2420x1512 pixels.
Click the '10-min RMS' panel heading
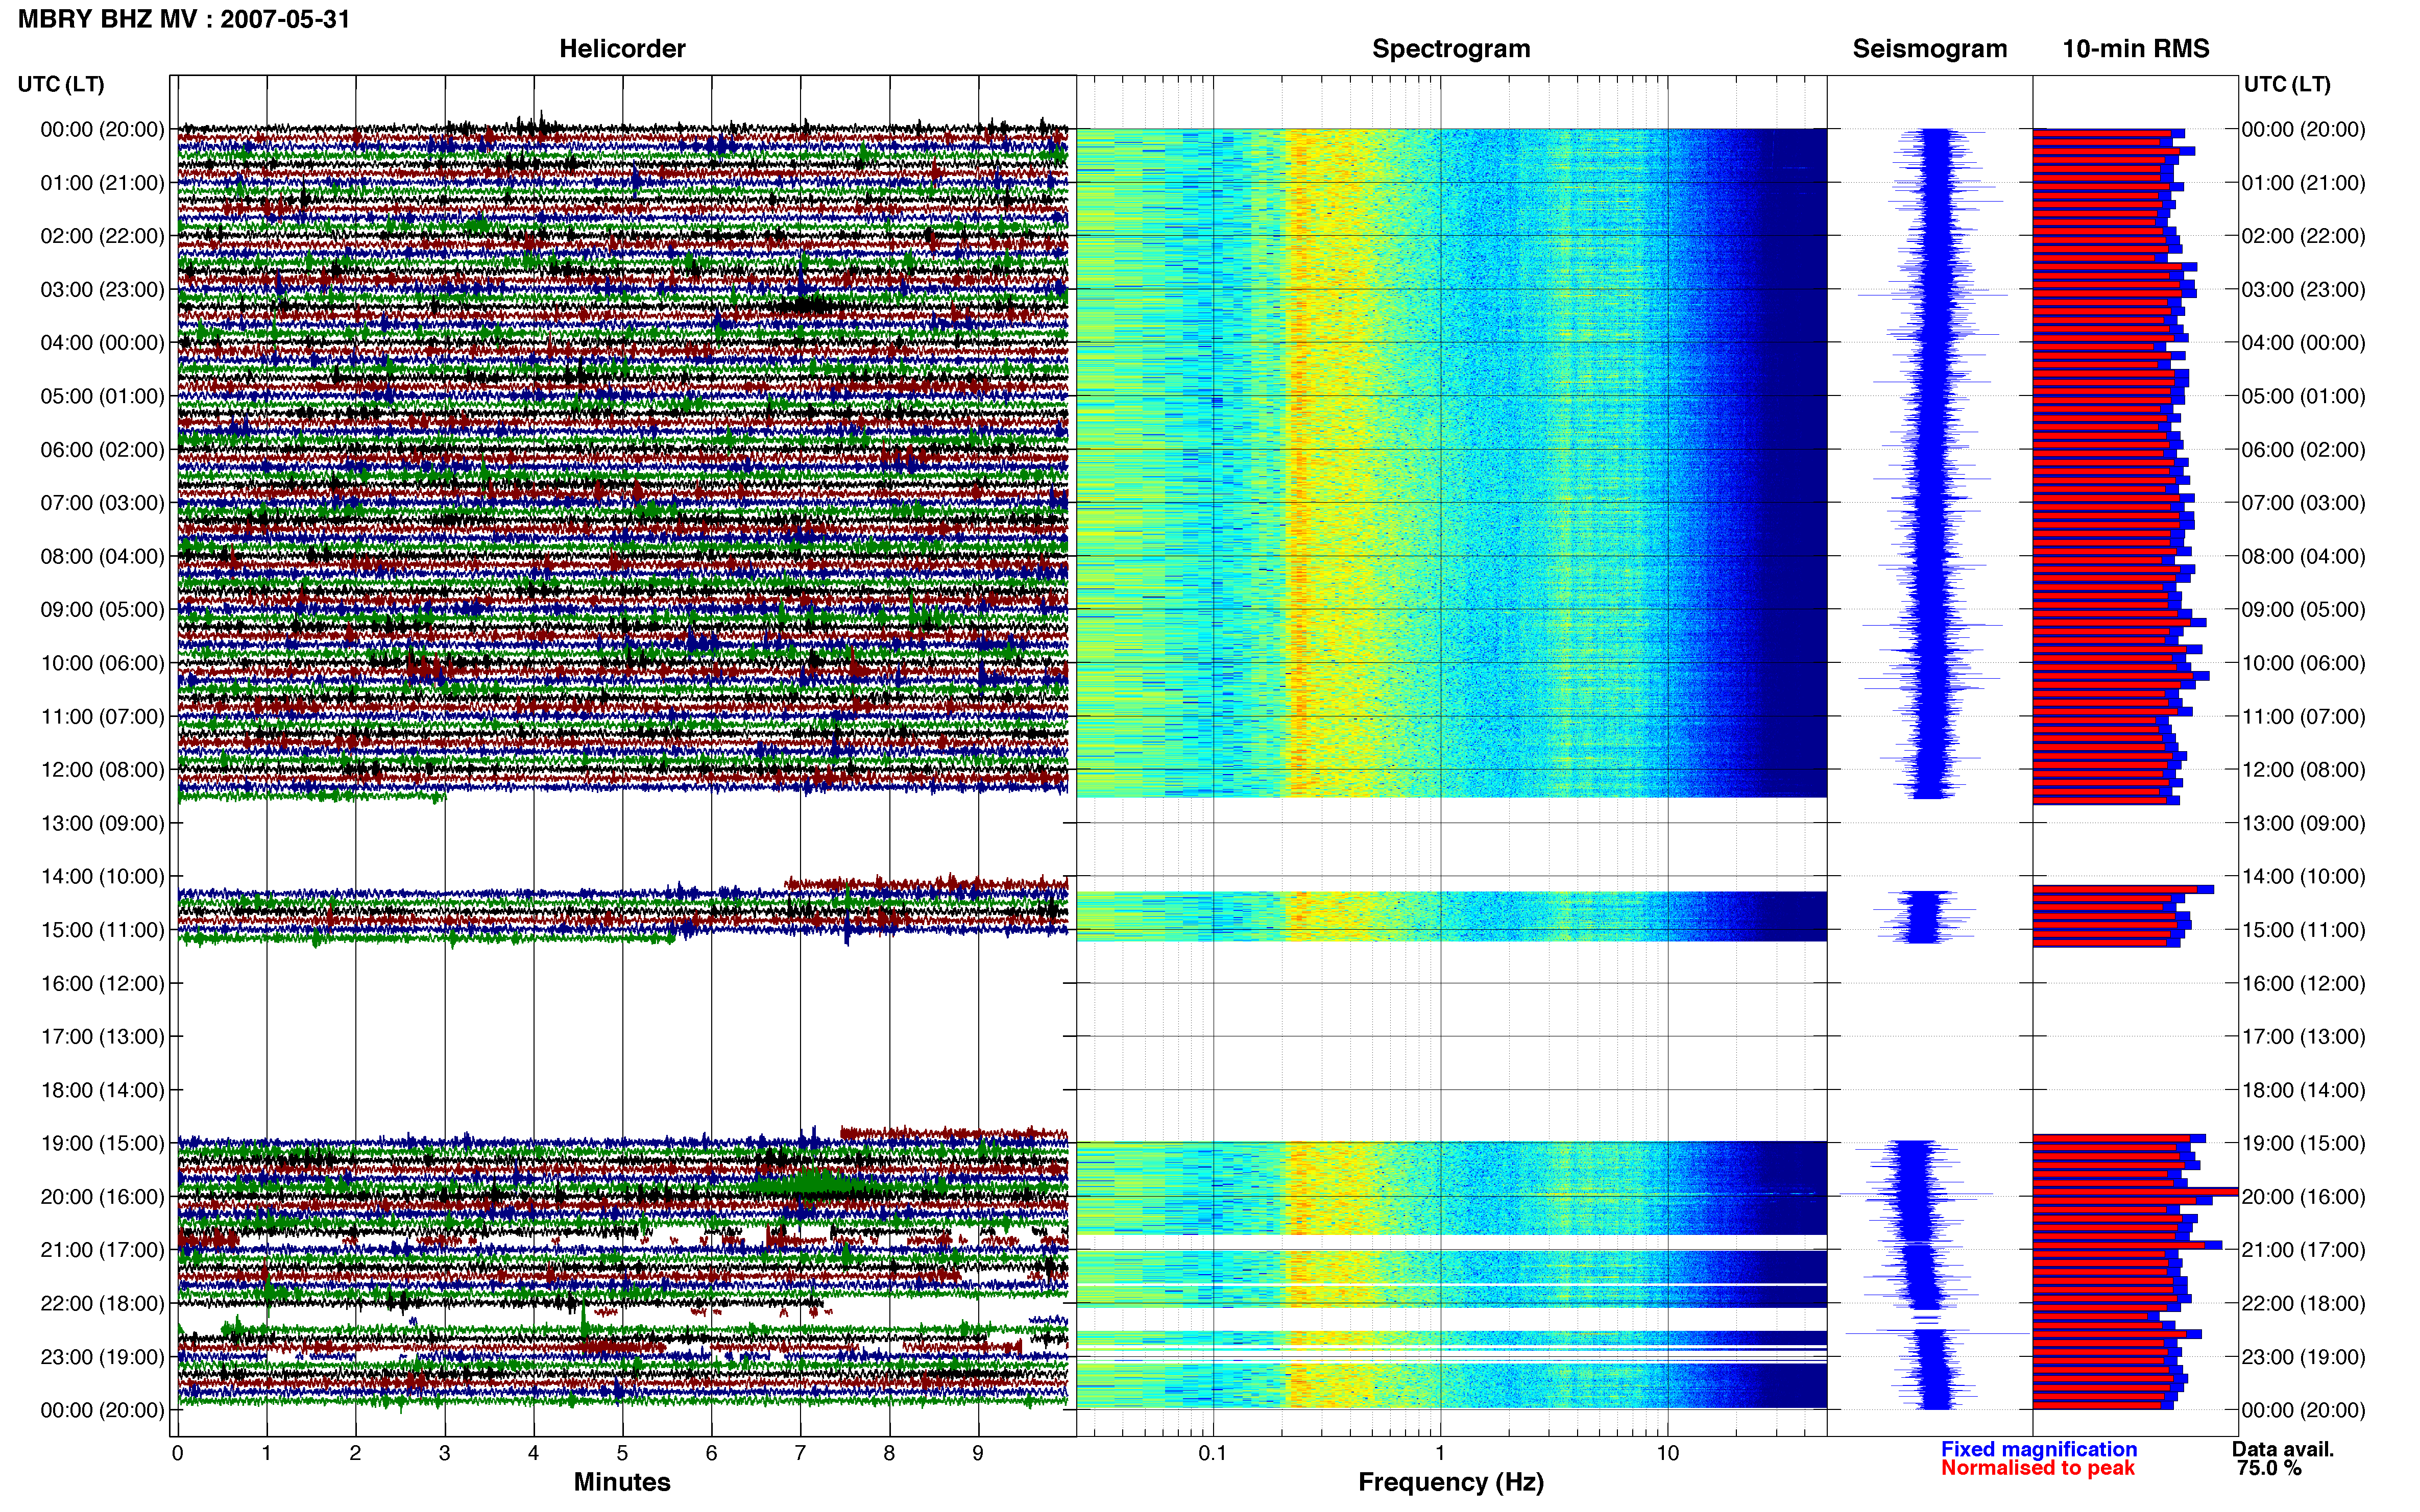2136,49
